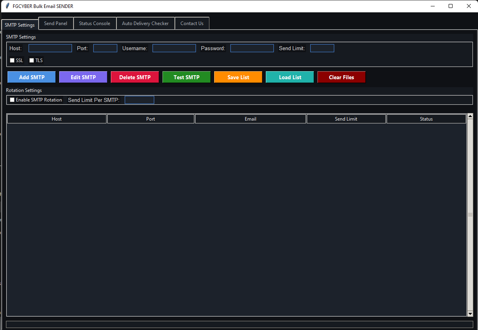This screenshot has width=478, height=330.
Task: Click the Host input field
Action: point(50,48)
